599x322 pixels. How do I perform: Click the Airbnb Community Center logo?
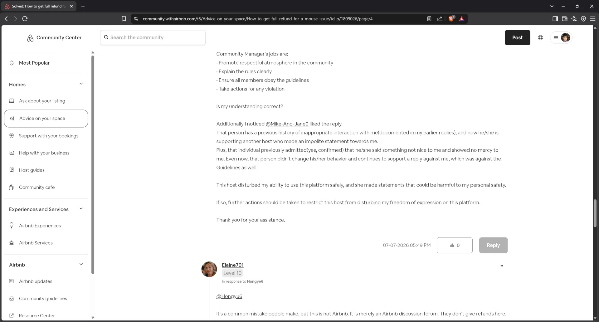[x=54, y=38]
